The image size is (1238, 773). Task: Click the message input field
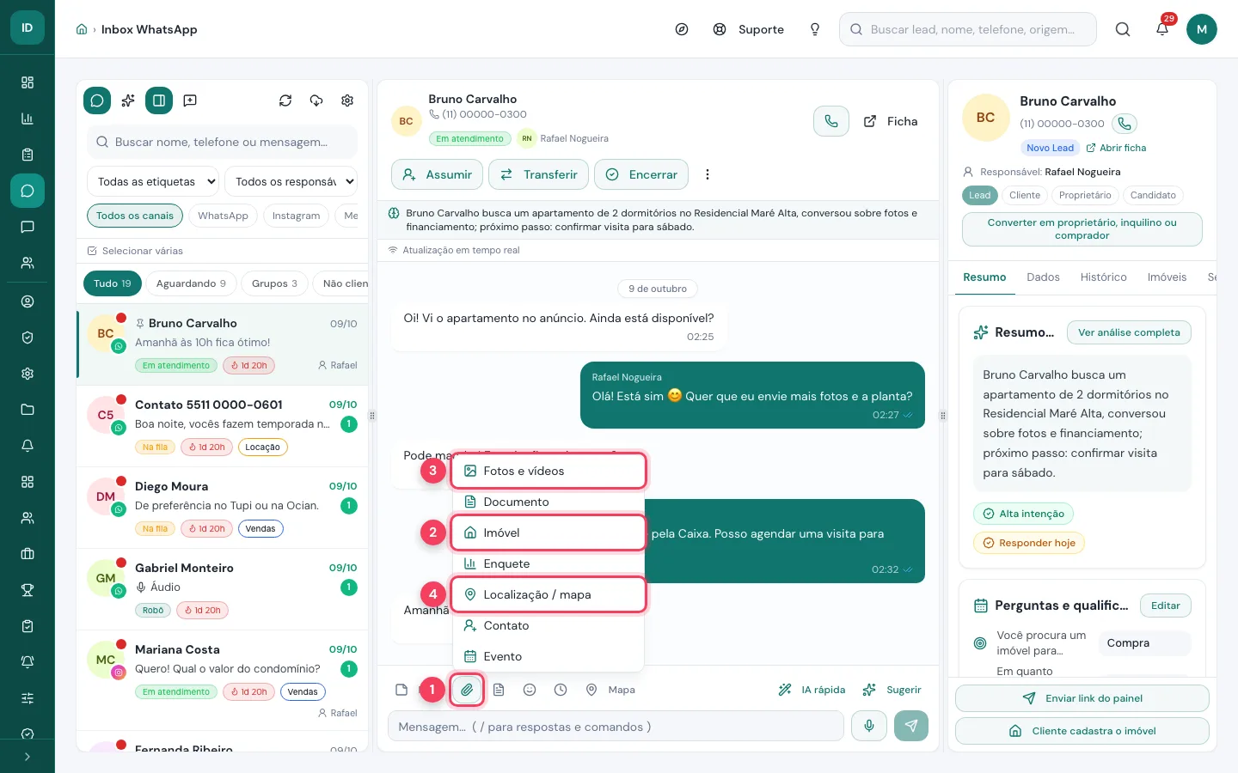(616, 726)
